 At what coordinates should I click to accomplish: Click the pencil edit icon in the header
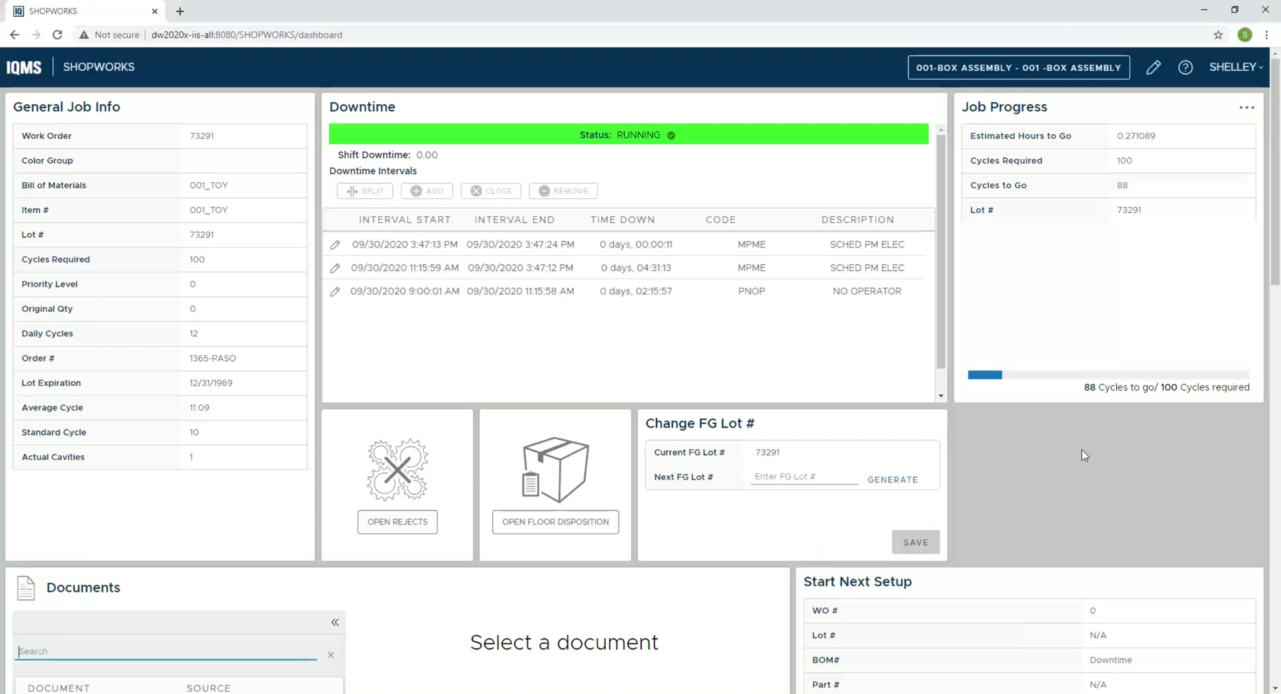(x=1154, y=67)
